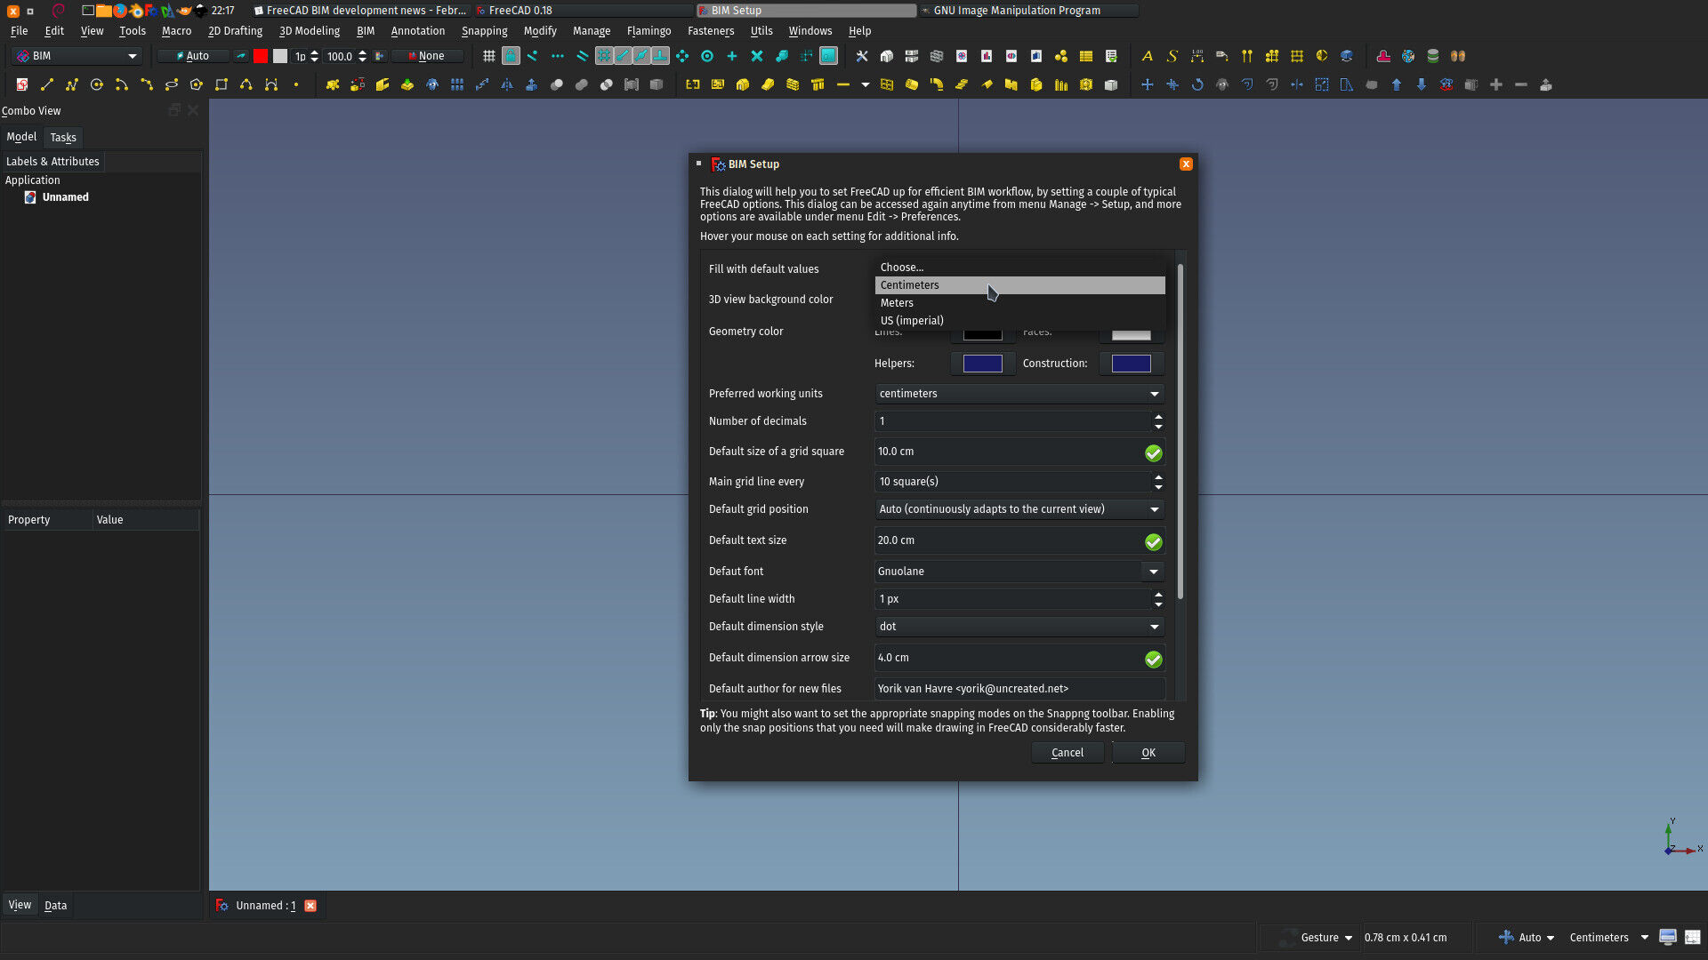Click Helpers color swatch to change
The image size is (1708, 960).
point(983,362)
